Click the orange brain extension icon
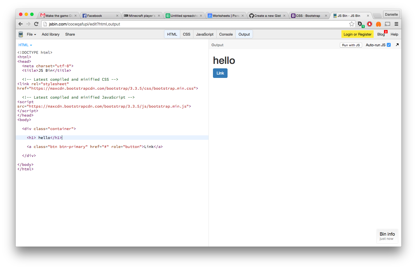The width and height of the screenshot is (417, 269). [379, 24]
